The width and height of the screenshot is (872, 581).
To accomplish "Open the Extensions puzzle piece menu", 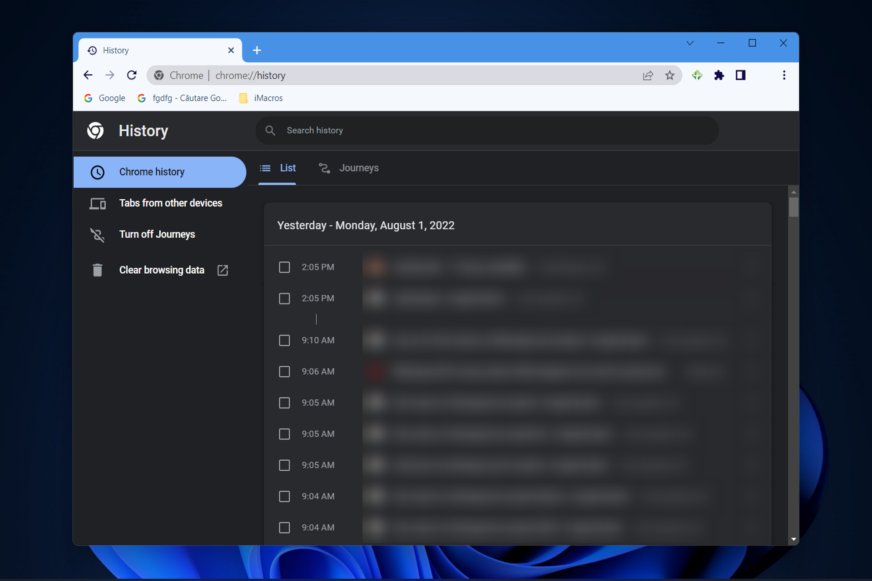I will pos(718,75).
